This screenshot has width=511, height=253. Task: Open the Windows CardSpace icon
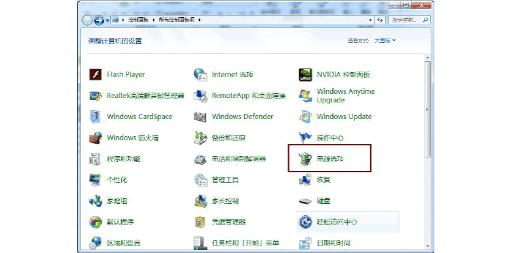(96, 117)
